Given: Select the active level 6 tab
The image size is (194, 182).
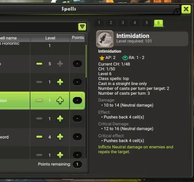Looking at the screenshot, I should (x=158, y=23).
